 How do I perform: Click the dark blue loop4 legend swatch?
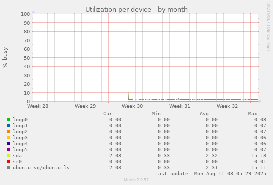(8, 144)
